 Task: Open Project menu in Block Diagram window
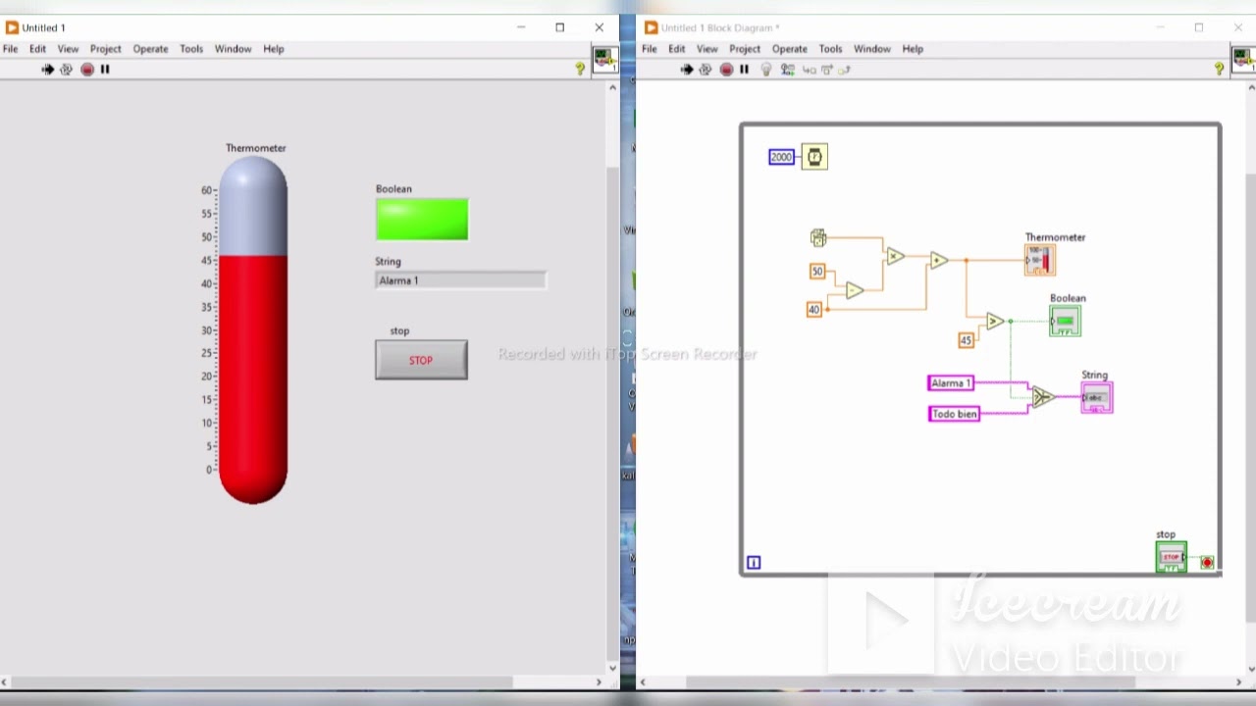[745, 49]
